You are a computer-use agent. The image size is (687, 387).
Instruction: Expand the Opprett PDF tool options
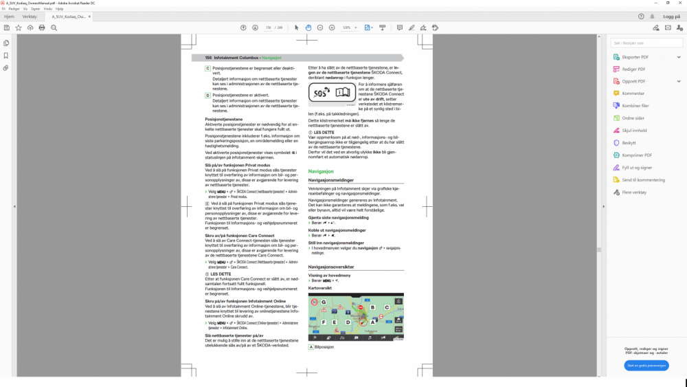(x=678, y=81)
